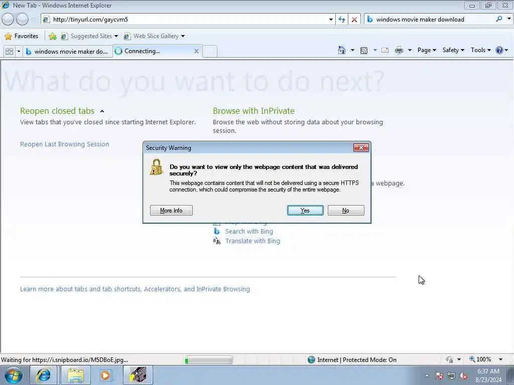This screenshot has height=385, width=514.
Task: Click Learn more about tabs link
Action: tap(135, 289)
